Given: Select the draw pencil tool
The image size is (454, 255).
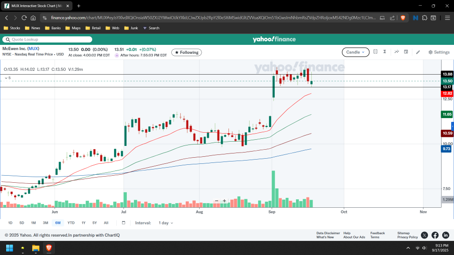Looking at the screenshot, I should click(418, 52).
